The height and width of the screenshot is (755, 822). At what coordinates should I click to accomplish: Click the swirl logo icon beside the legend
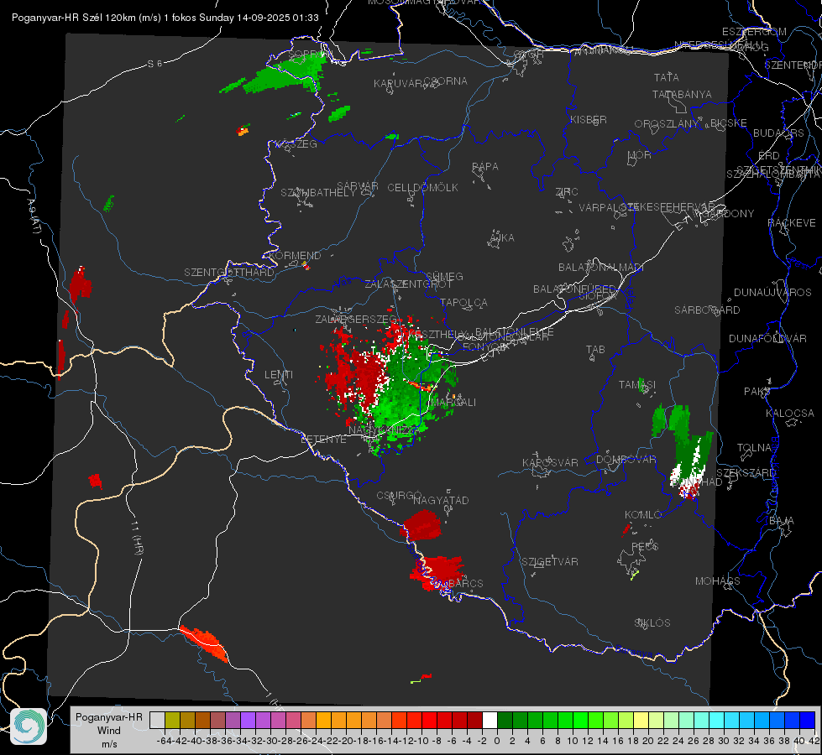pos(29,726)
